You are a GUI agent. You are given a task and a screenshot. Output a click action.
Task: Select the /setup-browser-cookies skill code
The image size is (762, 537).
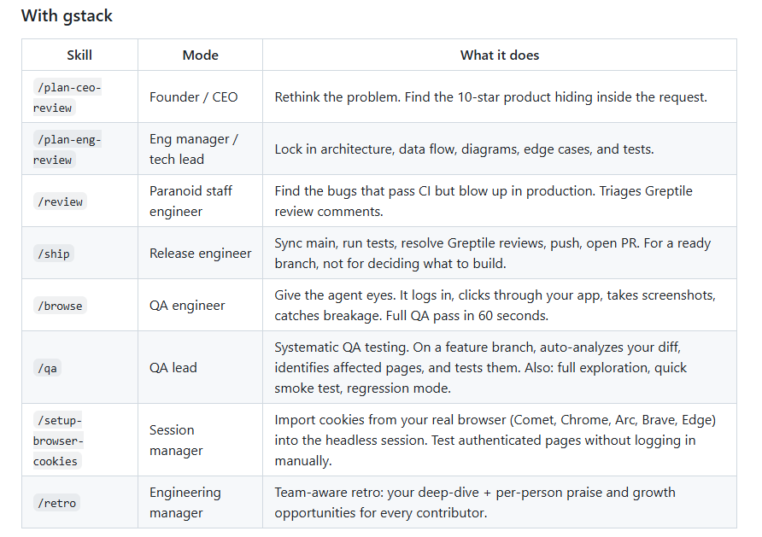pos(58,441)
